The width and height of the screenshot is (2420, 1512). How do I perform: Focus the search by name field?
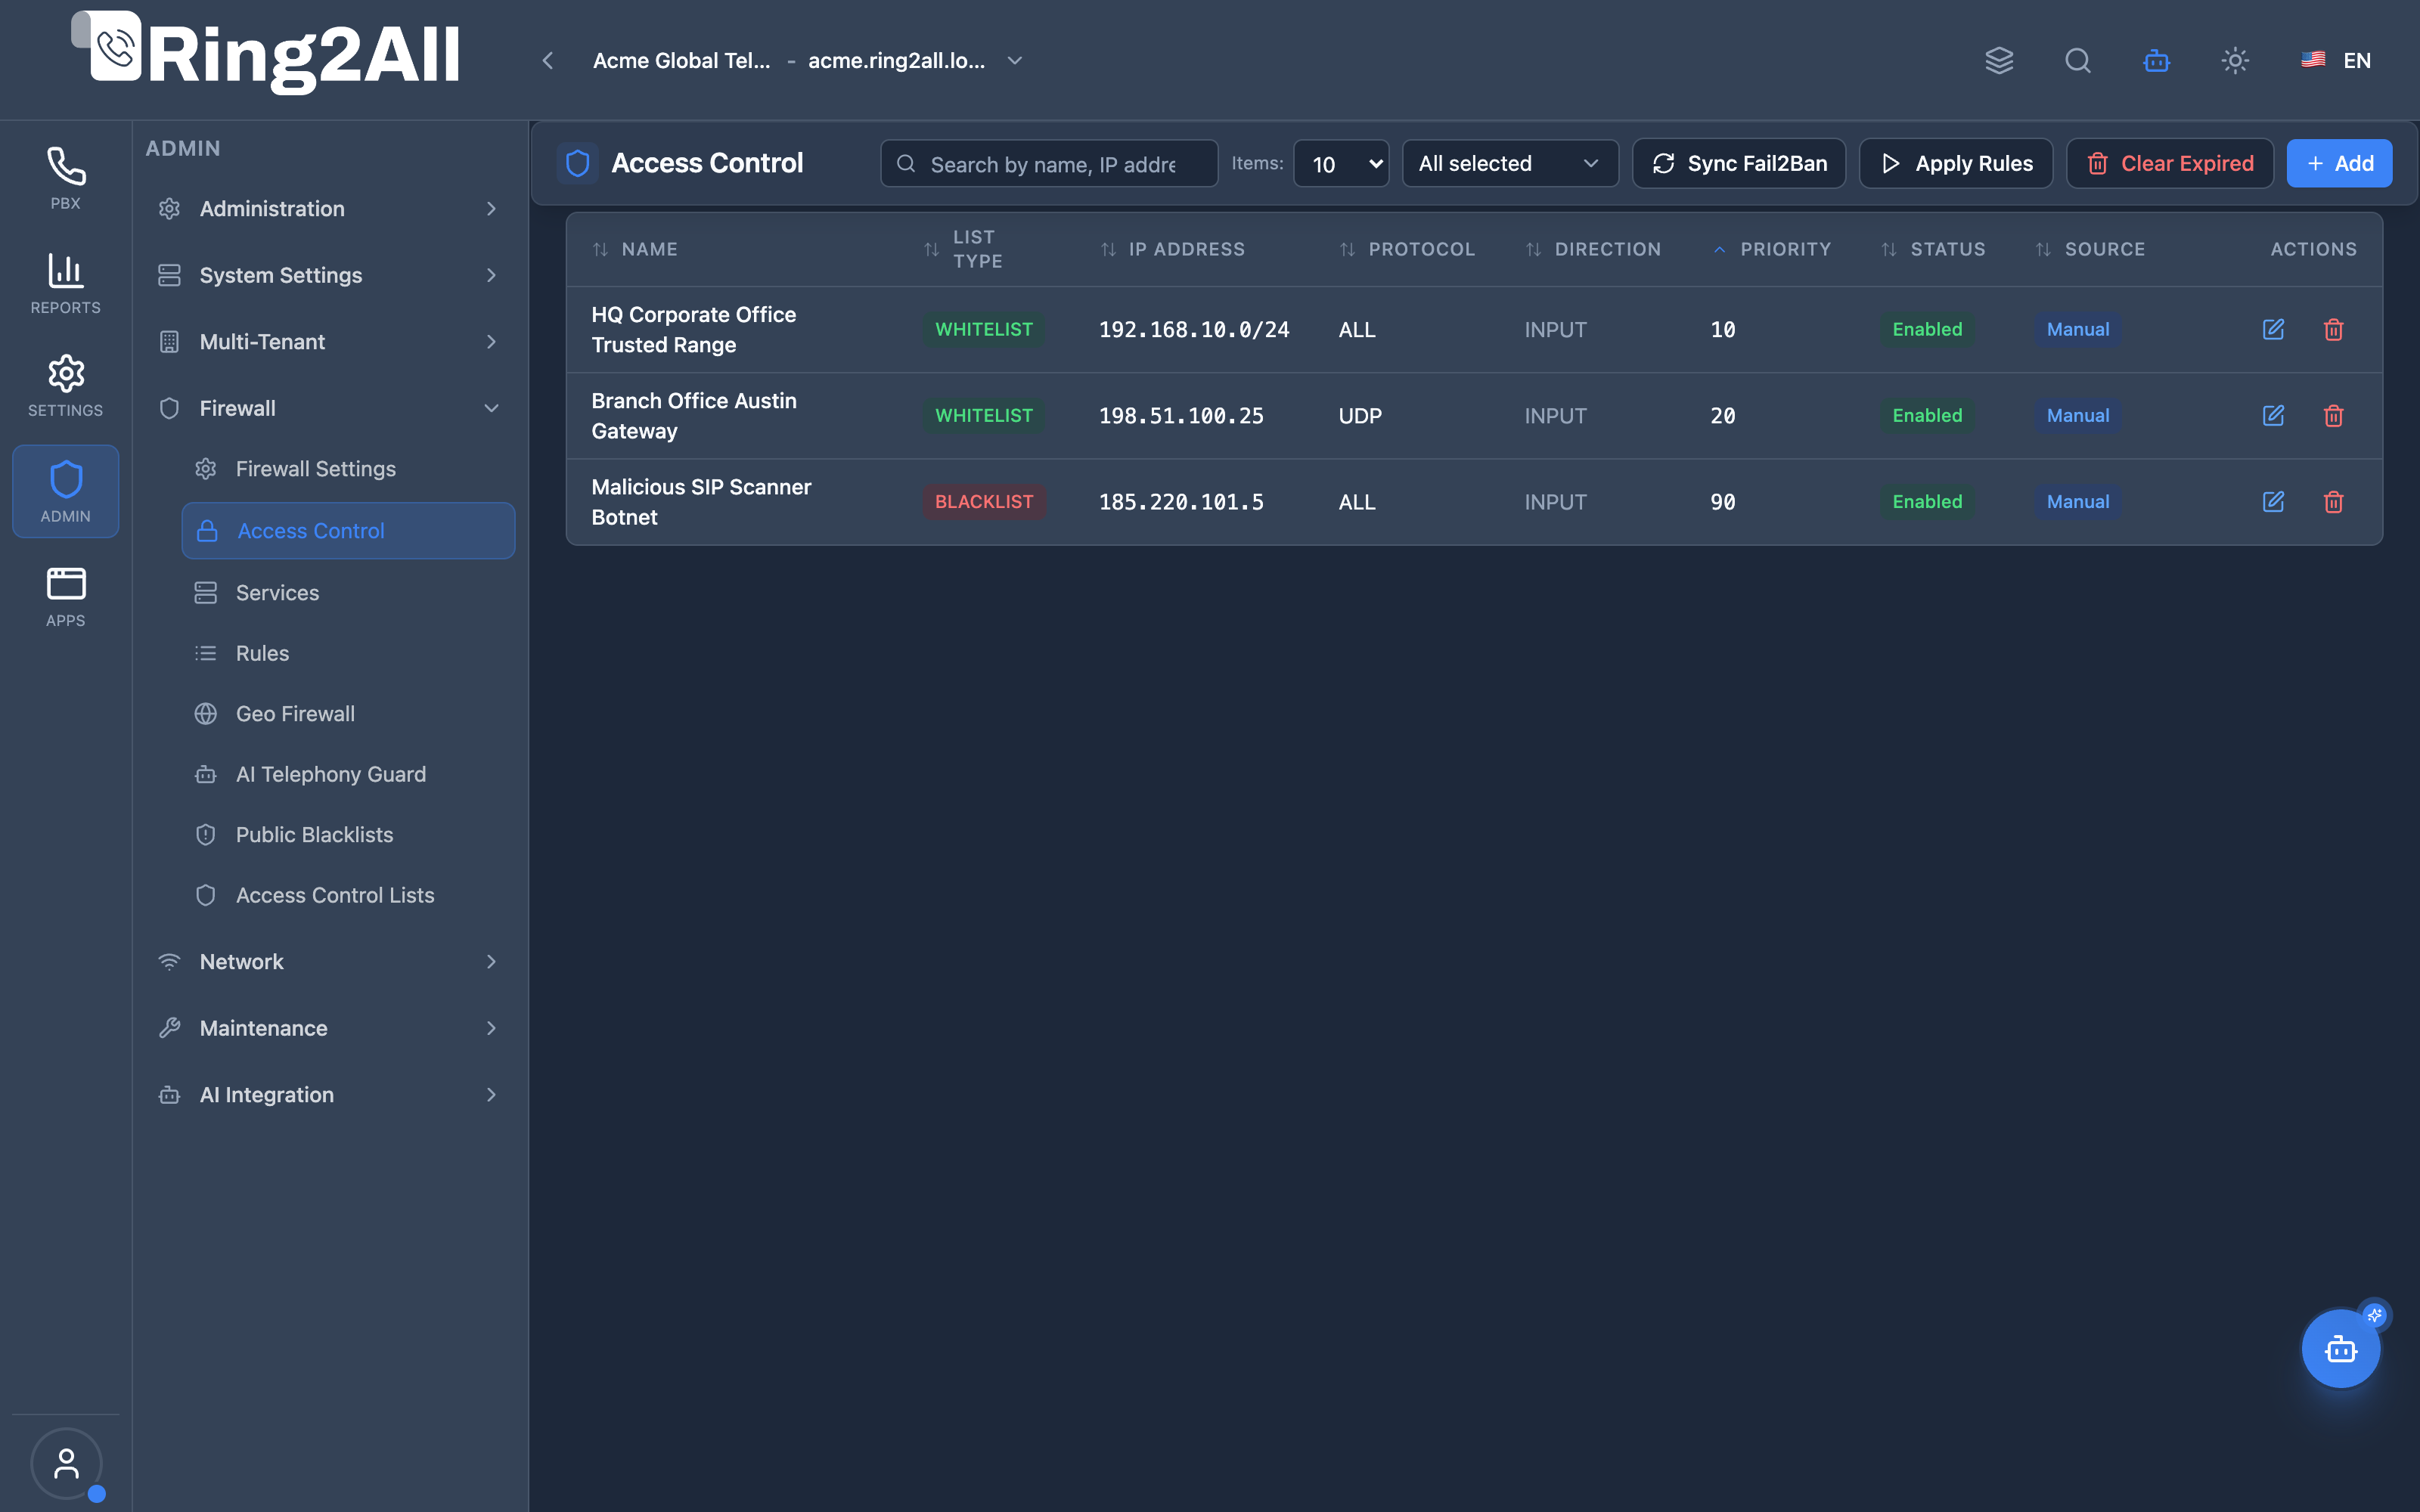(1049, 163)
